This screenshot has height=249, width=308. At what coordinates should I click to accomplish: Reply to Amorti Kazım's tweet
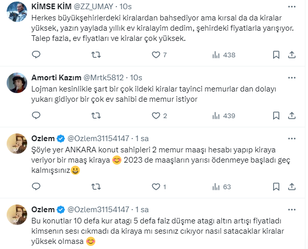36,116
